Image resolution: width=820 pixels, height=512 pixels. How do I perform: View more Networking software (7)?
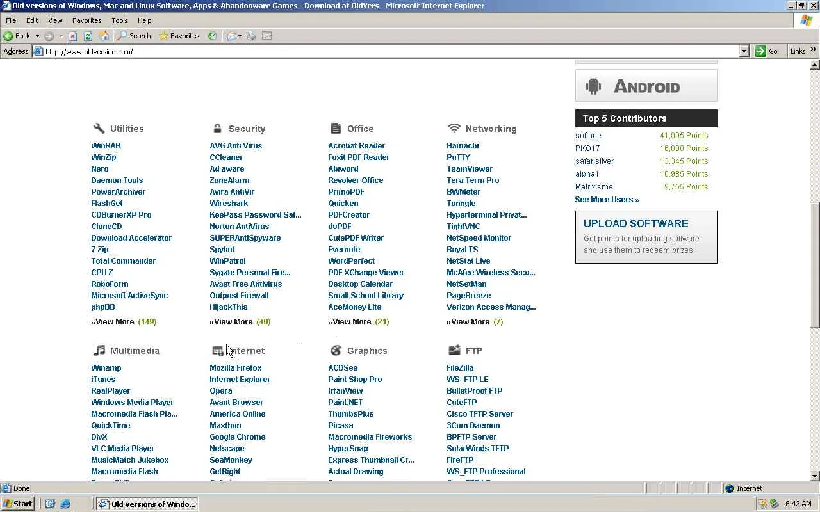click(x=475, y=321)
